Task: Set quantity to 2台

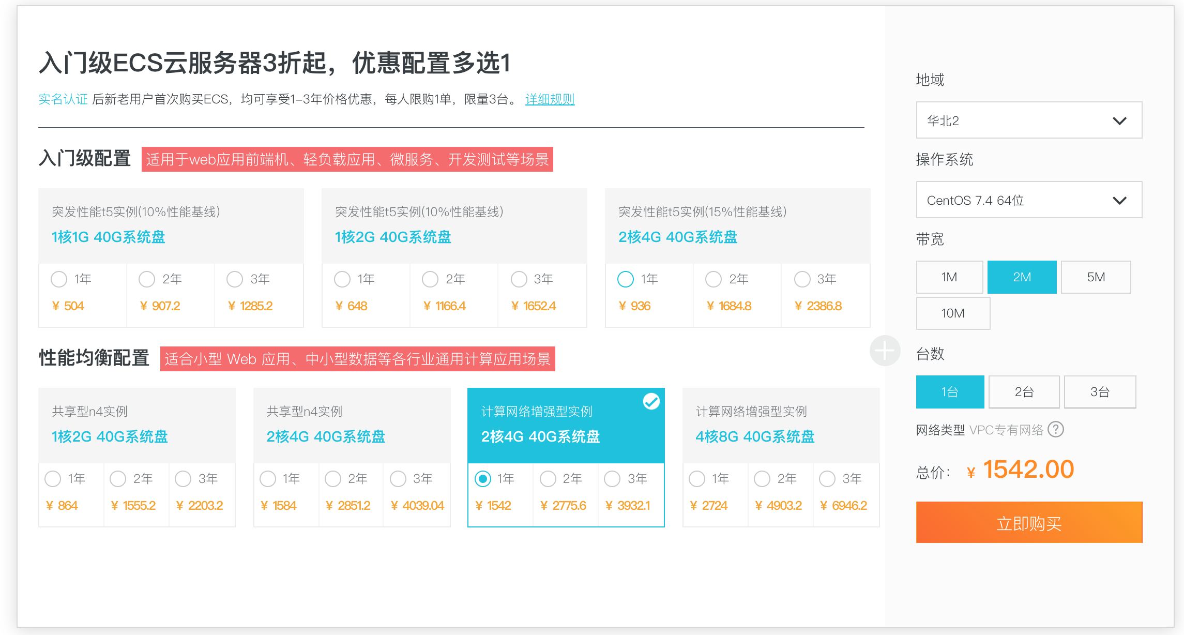Action: pos(1024,392)
